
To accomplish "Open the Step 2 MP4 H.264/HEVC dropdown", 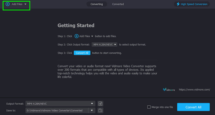I will pyautogui.click(x=105, y=44).
